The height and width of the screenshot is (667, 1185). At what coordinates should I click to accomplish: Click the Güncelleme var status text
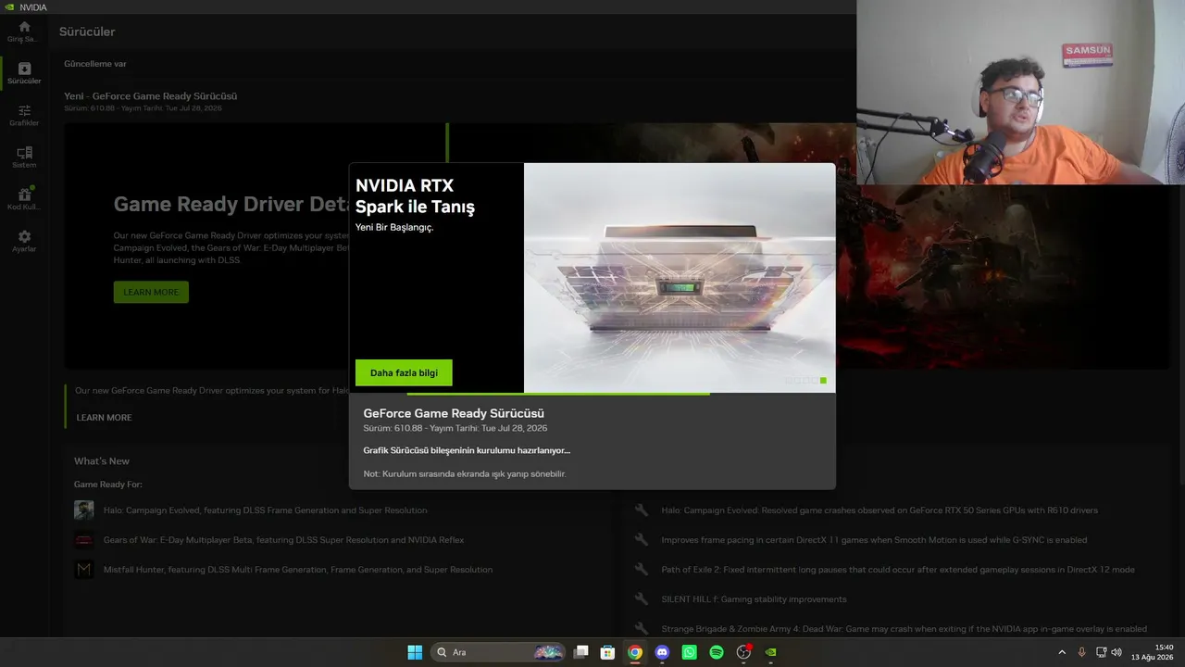(95, 64)
